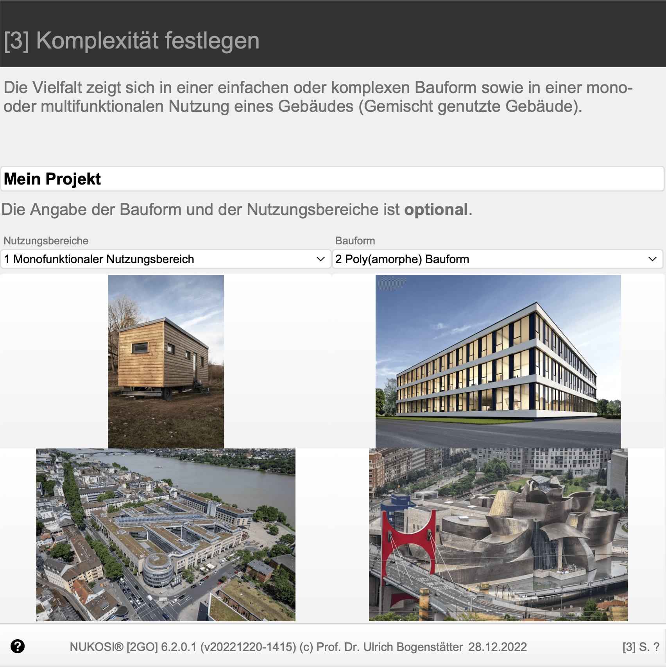Click the 'Die Vielfalt zeigt sich' description paragraph
Image resolution: width=666 pixels, height=667 pixels.
point(318,97)
